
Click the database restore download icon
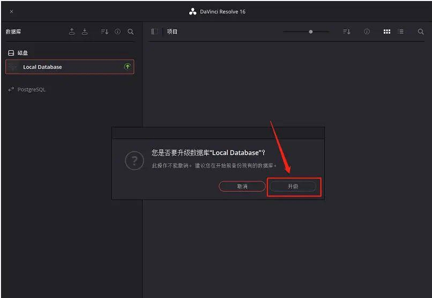click(x=85, y=32)
